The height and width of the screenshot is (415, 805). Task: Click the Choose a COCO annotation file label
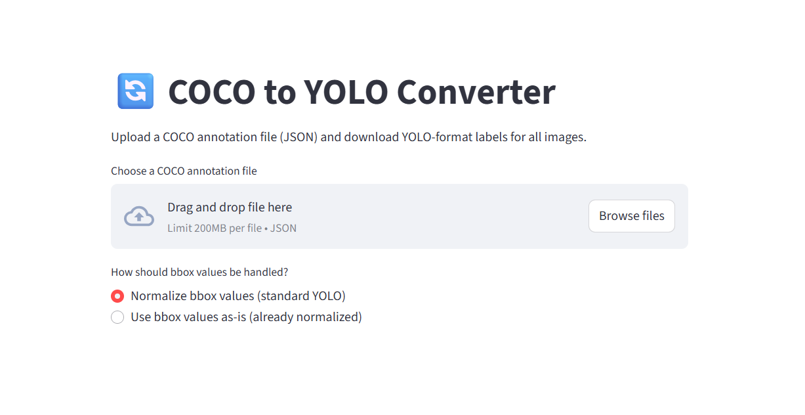coord(184,171)
